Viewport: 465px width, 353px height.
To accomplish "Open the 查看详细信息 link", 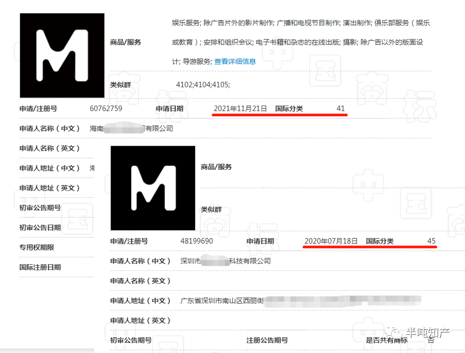I will point(235,62).
